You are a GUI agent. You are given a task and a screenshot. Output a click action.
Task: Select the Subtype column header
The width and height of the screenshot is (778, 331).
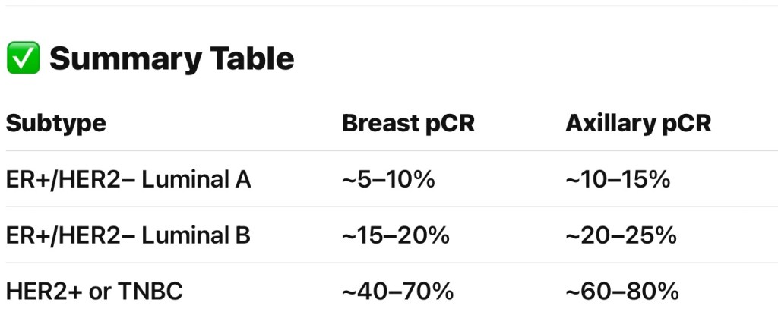[56, 124]
